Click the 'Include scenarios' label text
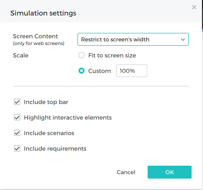 click(x=49, y=133)
